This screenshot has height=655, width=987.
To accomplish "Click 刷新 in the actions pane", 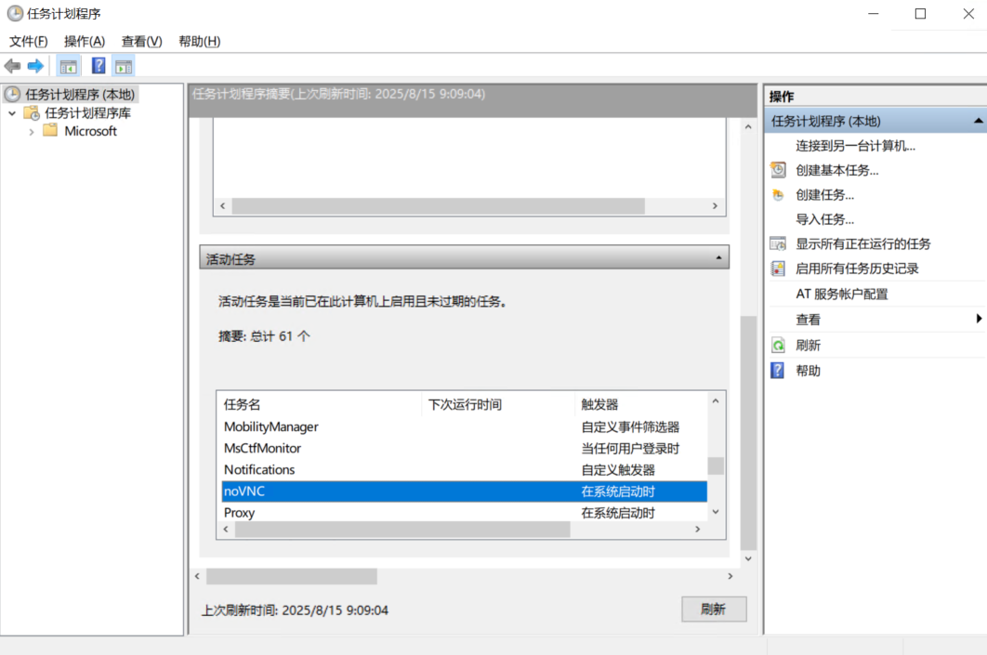I will [x=809, y=346].
